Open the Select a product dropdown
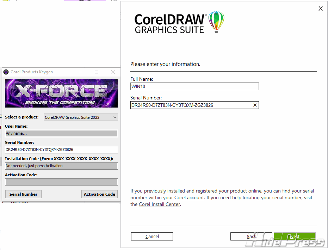The width and height of the screenshot is (328, 250). tap(81, 117)
